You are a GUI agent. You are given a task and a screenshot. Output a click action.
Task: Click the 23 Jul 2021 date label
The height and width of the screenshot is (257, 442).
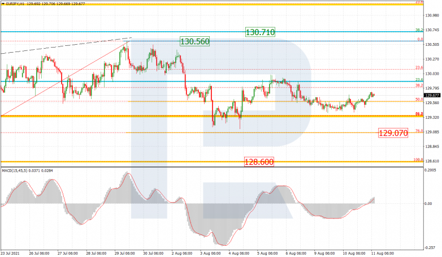point(10,254)
